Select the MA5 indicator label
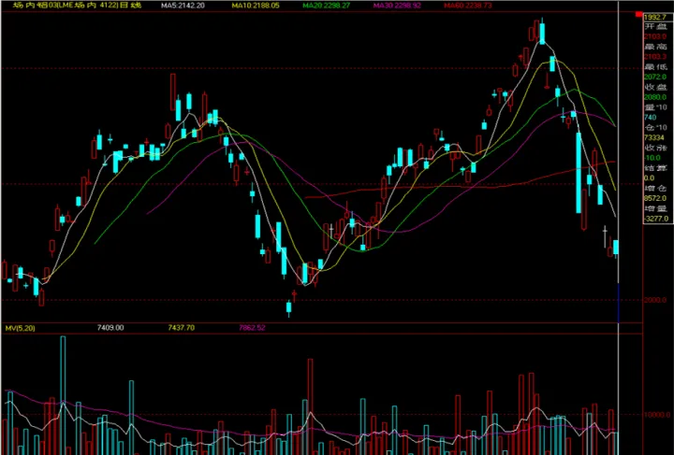674x455 pixels. pyautogui.click(x=182, y=6)
